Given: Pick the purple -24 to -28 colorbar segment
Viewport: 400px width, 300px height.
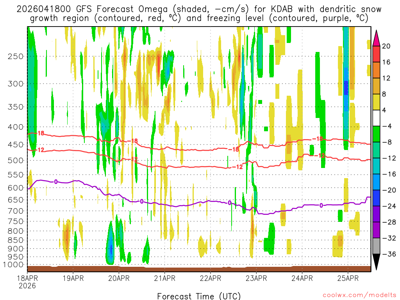Looking at the screenshot, I should (x=376, y=214).
